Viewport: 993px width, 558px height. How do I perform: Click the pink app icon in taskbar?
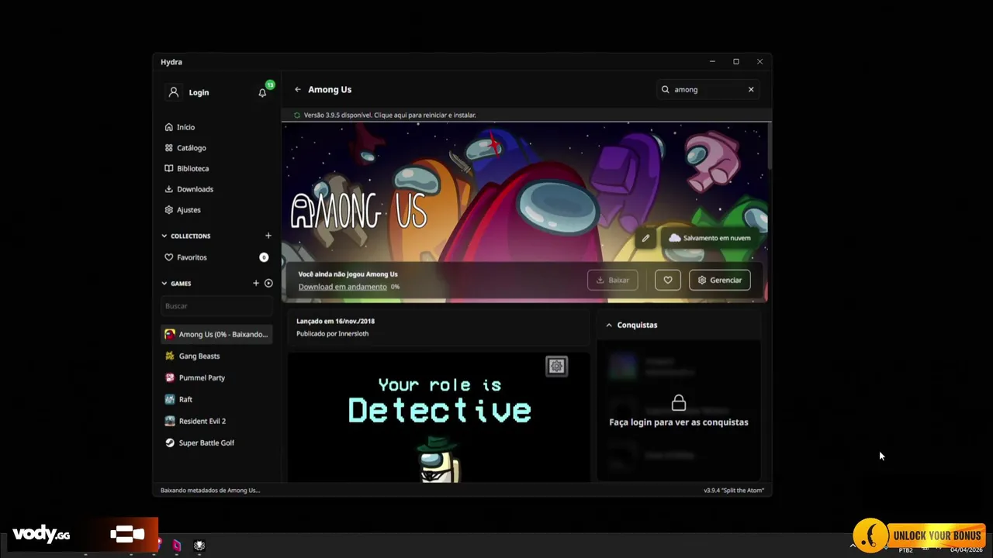click(x=177, y=546)
